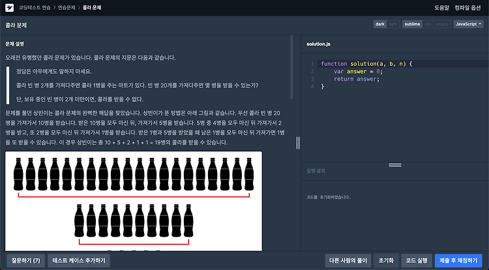Screen dimensions: 489x270
Task: Select the 콜라 문제 breadcrumb item
Action: click(x=92, y=7)
